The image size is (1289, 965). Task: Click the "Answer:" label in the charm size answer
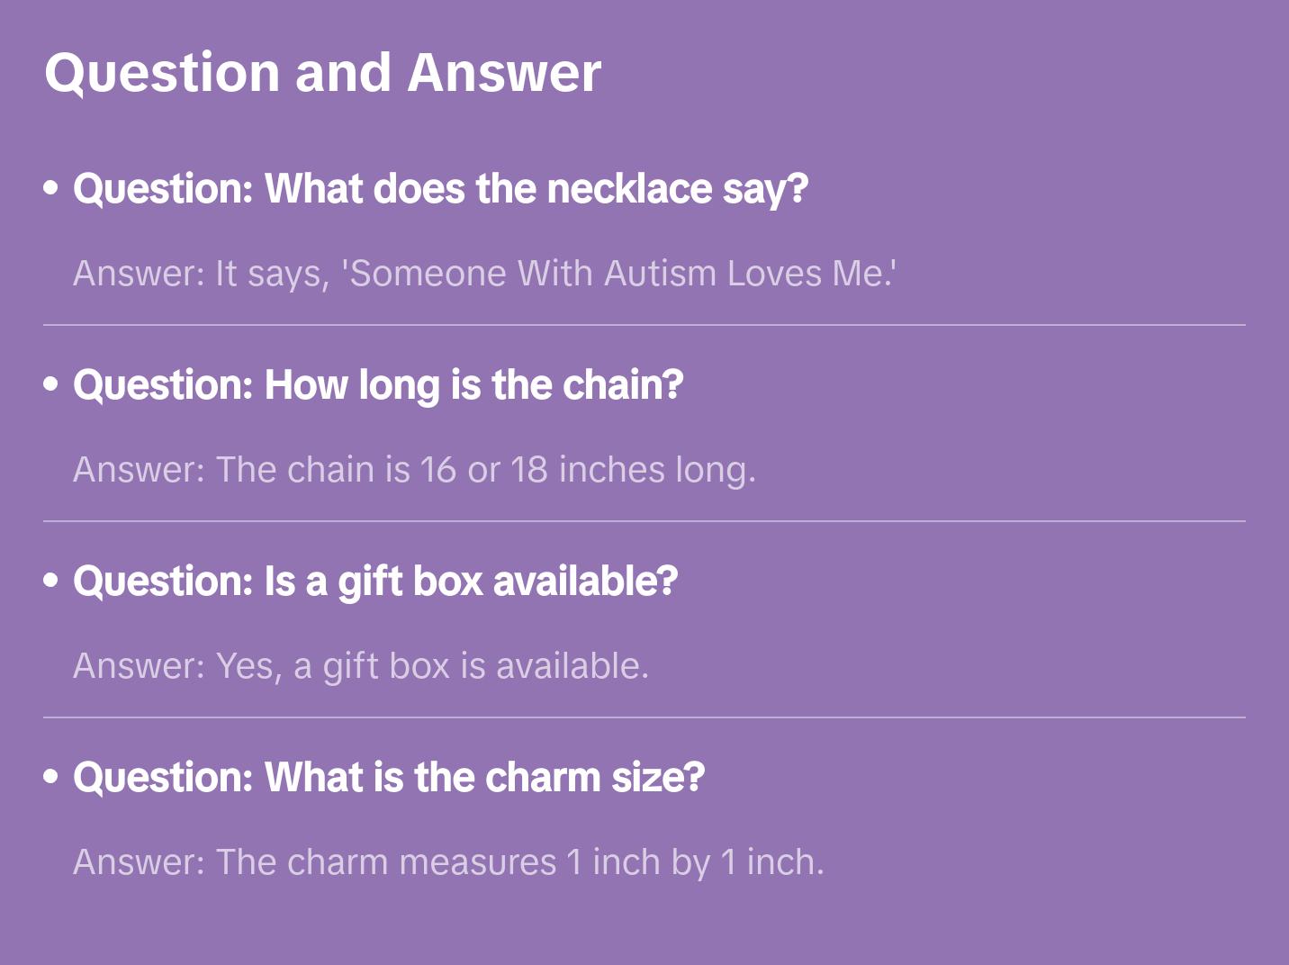(x=139, y=862)
